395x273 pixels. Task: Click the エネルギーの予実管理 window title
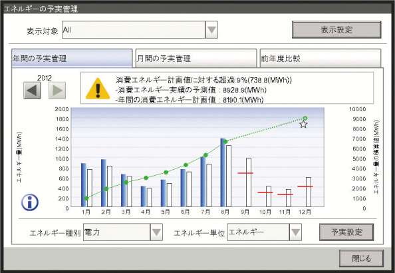pyautogui.click(x=41, y=9)
